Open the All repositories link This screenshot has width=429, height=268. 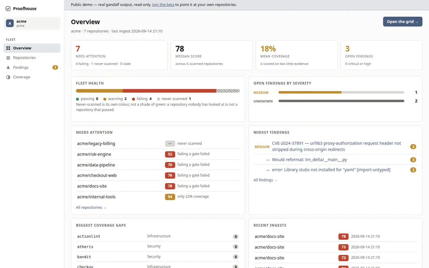[91, 208]
